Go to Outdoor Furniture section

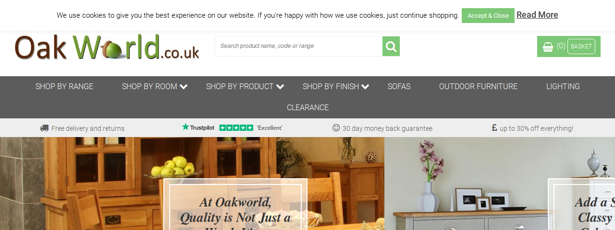tap(478, 87)
